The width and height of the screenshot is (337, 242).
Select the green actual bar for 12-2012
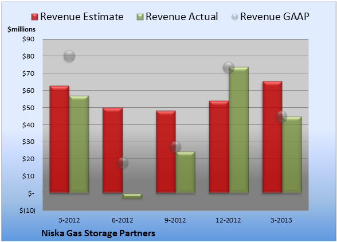[x=239, y=130]
